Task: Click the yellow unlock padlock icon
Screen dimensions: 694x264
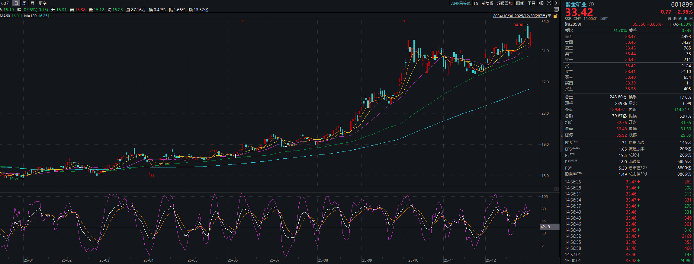Action: click(x=555, y=16)
